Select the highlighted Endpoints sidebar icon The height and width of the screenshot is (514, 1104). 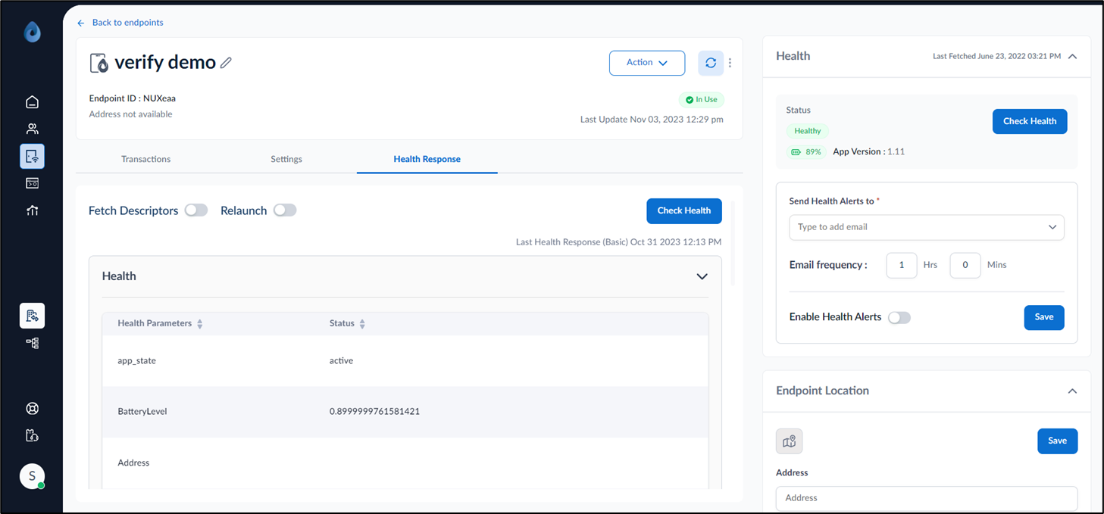pyautogui.click(x=32, y=156)
